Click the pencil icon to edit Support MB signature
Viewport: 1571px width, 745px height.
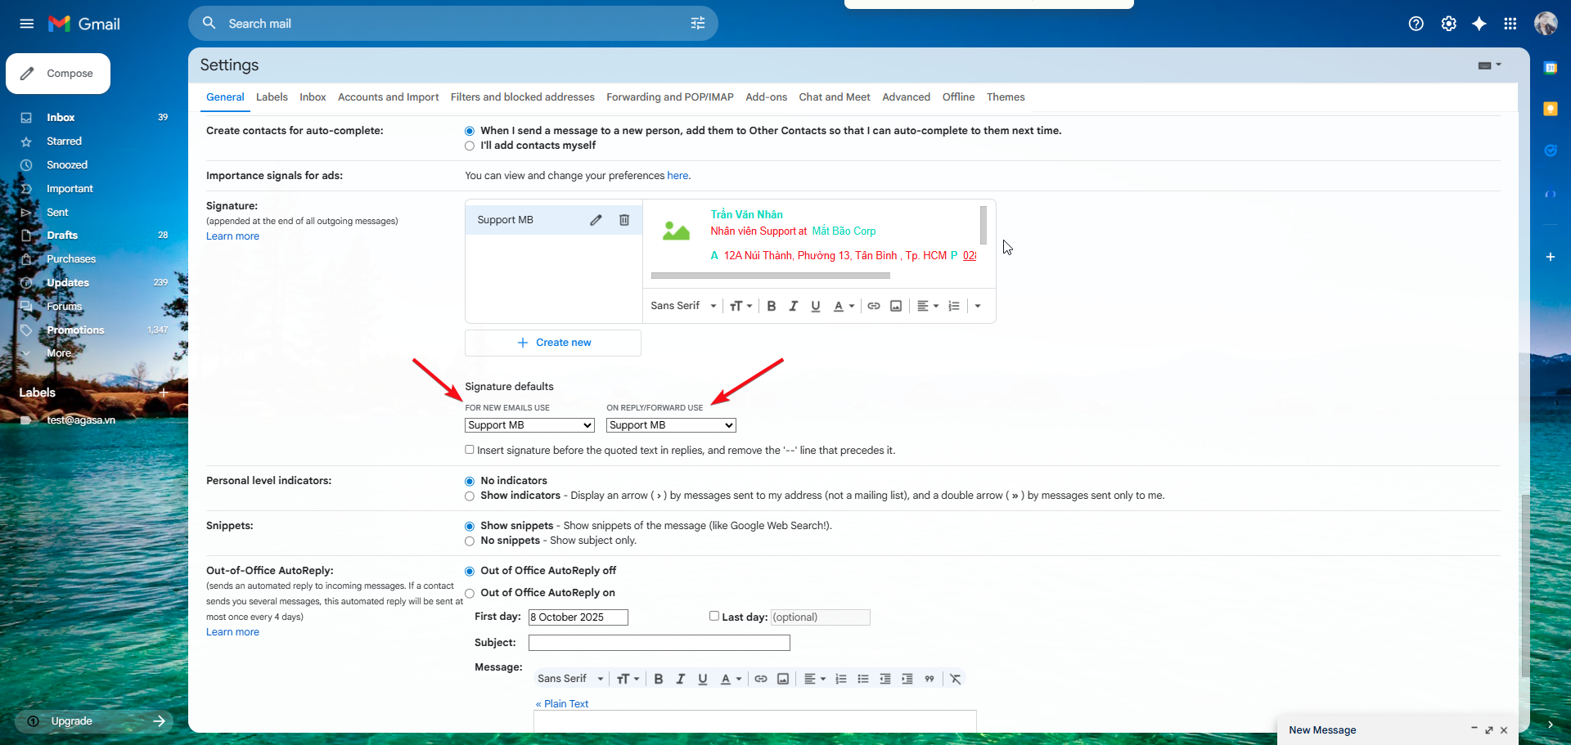[596, 220]
